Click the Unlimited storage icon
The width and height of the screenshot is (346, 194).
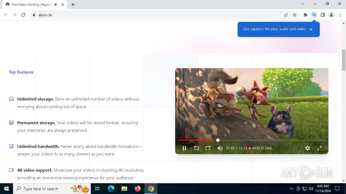click(11, 99)
